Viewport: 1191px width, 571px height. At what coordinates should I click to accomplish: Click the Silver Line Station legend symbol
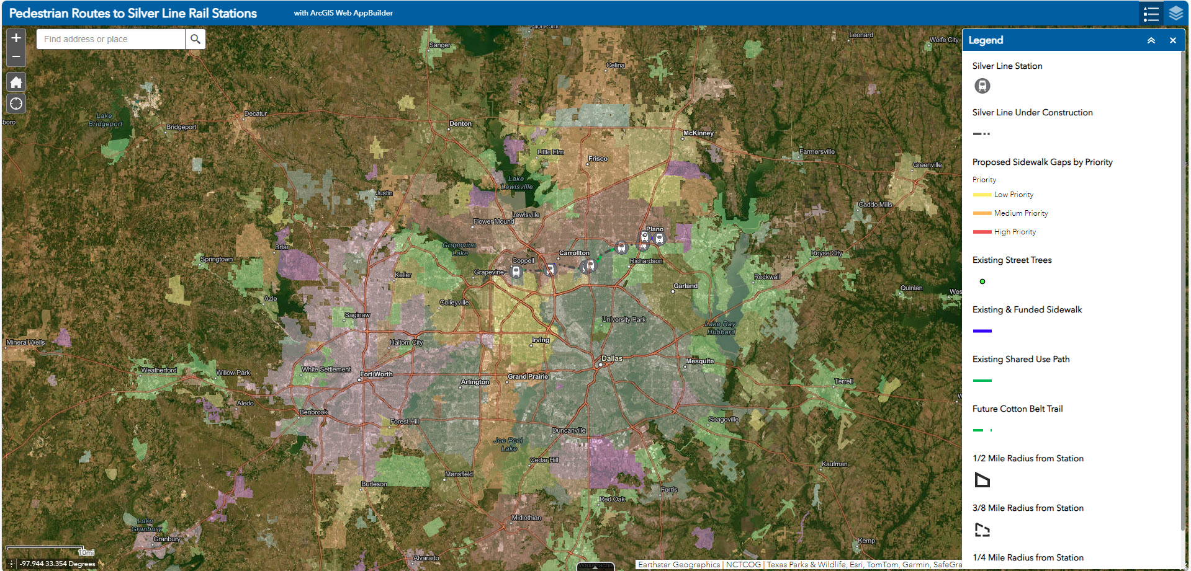(x=982, y=86)
